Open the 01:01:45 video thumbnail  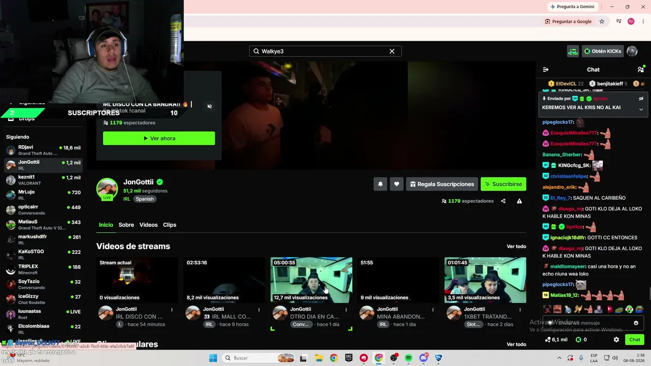pyautogui.click(x=485, y=280)
